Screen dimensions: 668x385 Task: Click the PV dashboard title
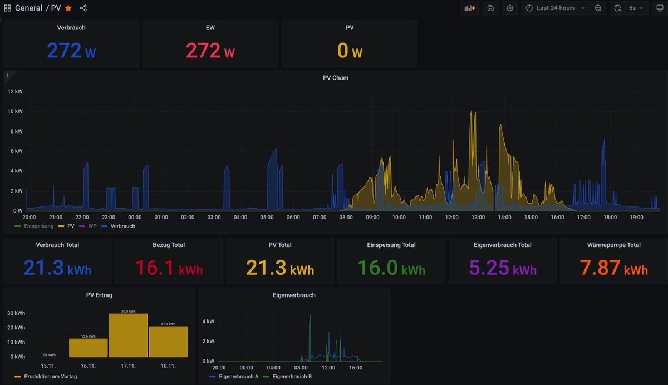click(56, 8)
